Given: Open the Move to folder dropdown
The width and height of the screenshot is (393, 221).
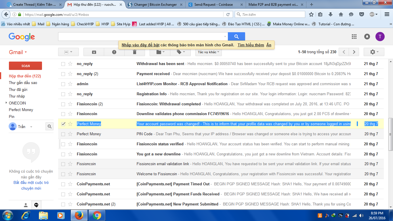Looking at the screenshot, I should tap(160, 52).
